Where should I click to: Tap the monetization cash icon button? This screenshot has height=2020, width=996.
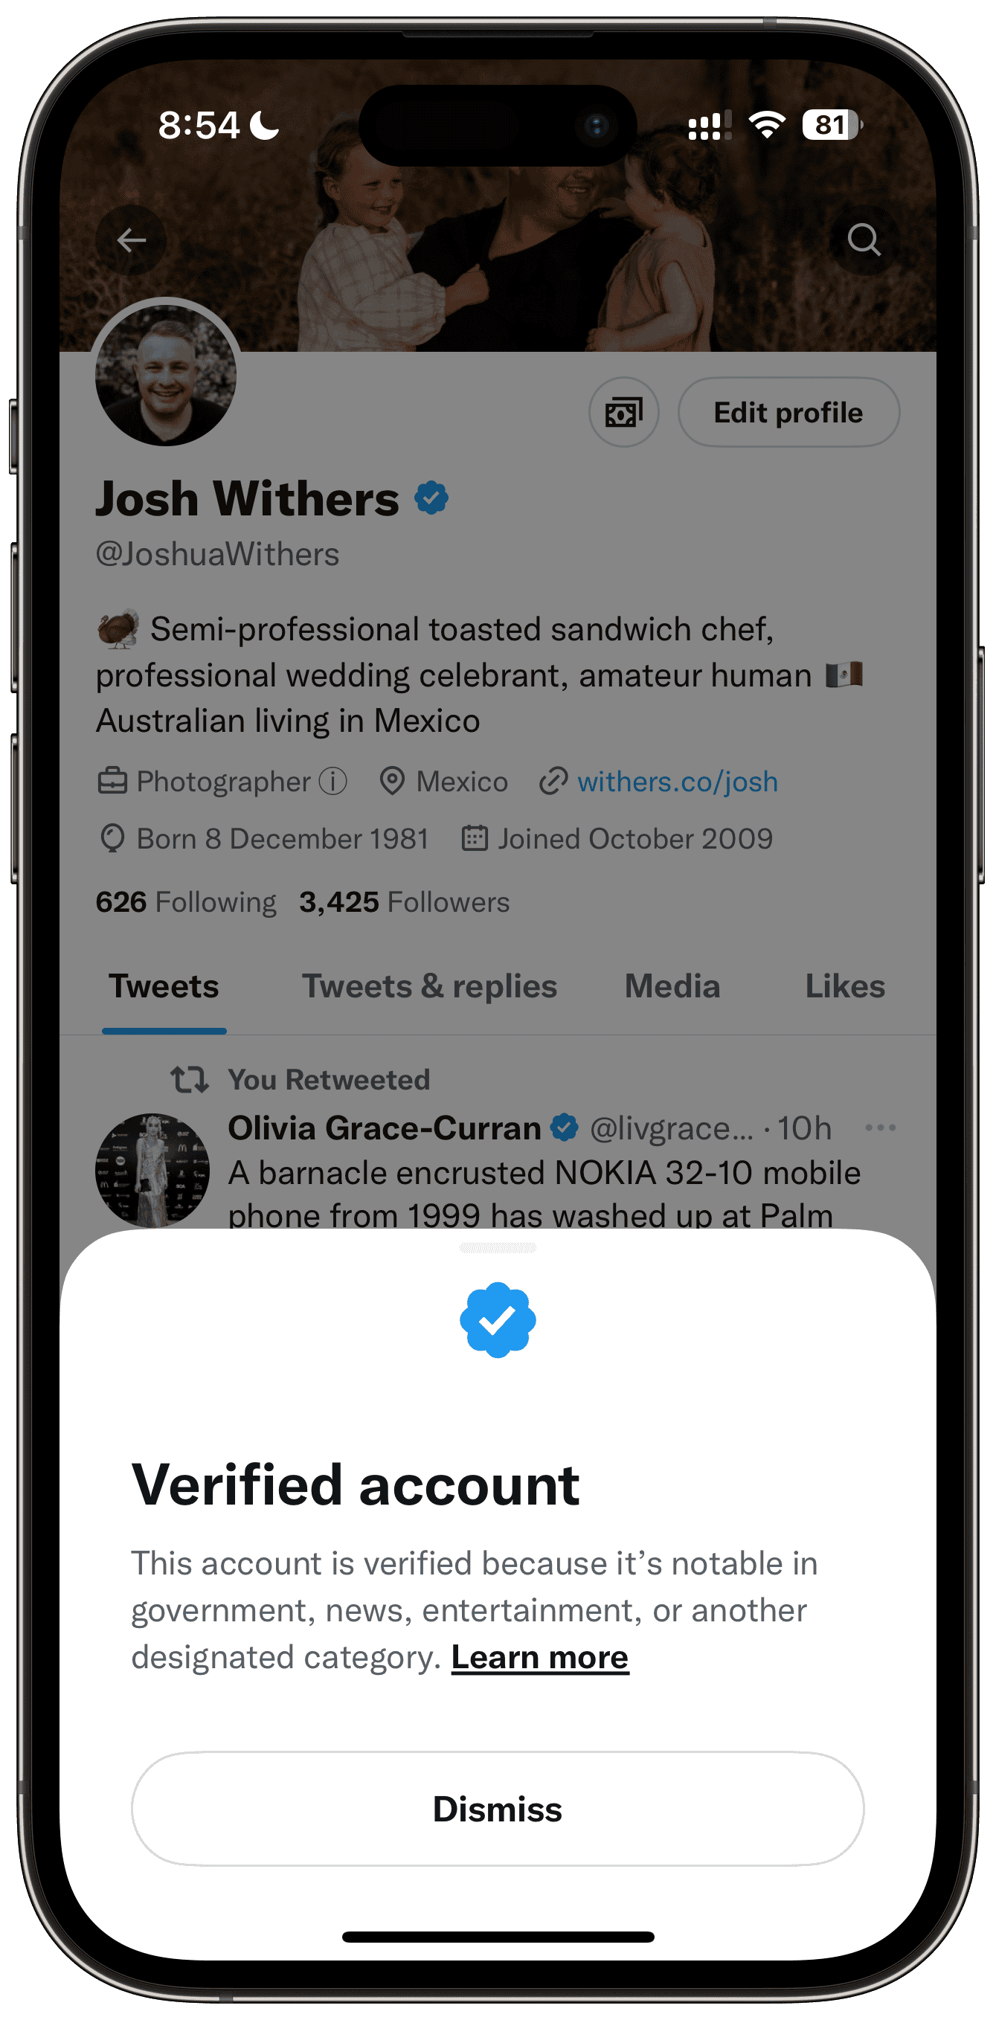[x=623, y=413]
